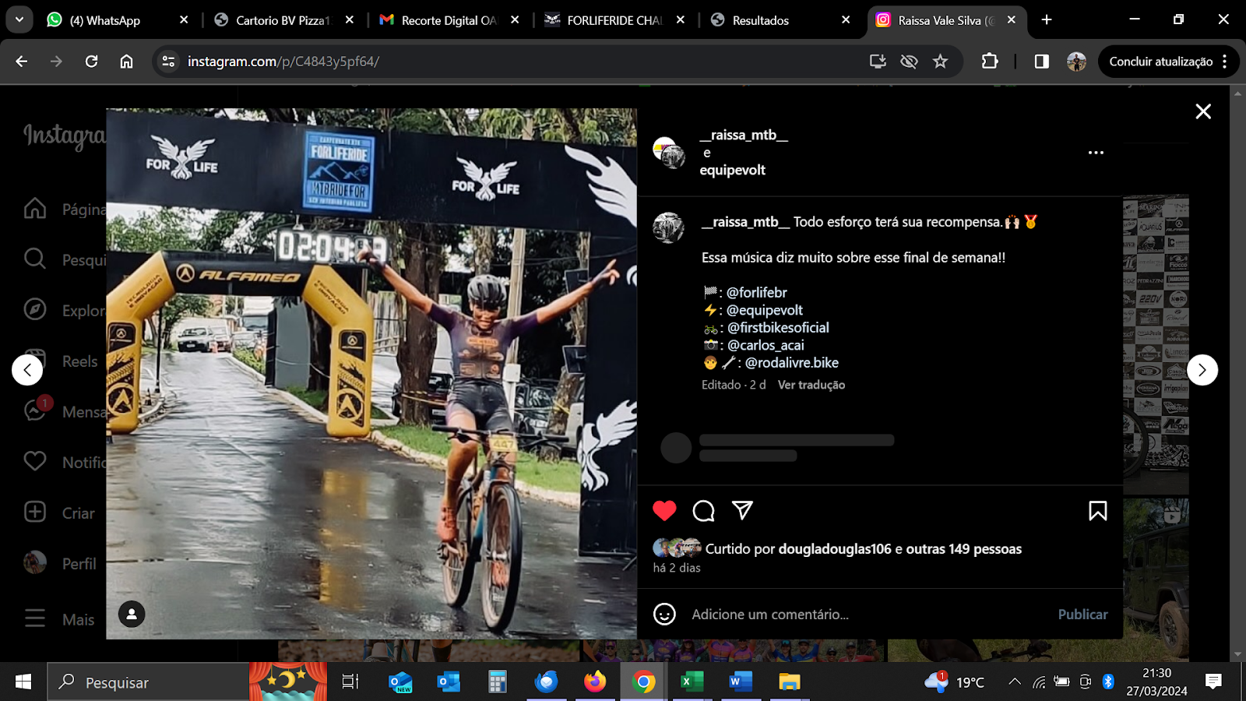Open the tab search dropdown arrow
1246x701 pixels.
coord(19,20)
